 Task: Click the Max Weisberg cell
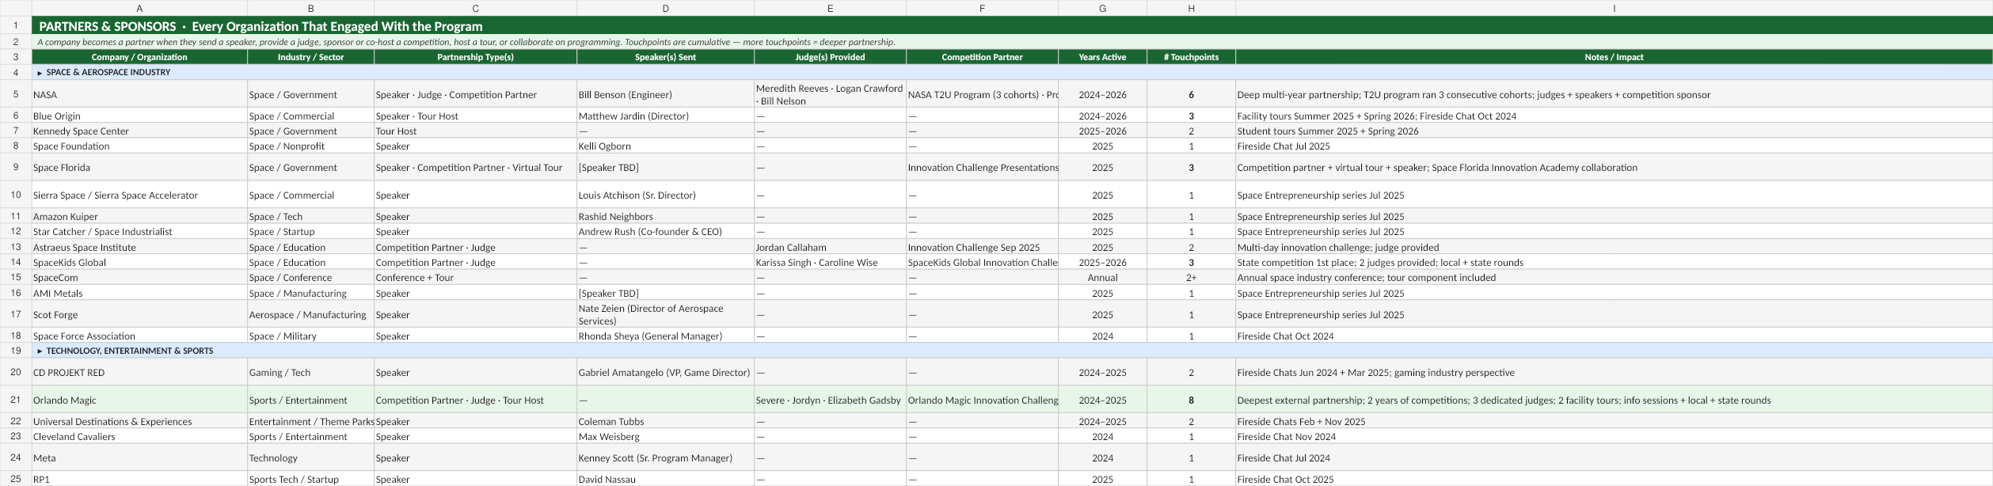(x=665, y=436)
